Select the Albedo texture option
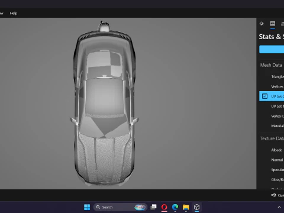 point(277,150)
